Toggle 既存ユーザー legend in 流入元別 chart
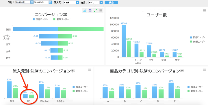 click(80, 87)
